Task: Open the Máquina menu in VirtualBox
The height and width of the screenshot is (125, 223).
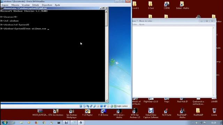Action: [15, 5]
